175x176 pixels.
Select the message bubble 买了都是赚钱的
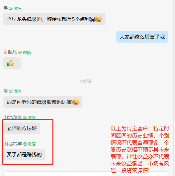pos(24,155)
